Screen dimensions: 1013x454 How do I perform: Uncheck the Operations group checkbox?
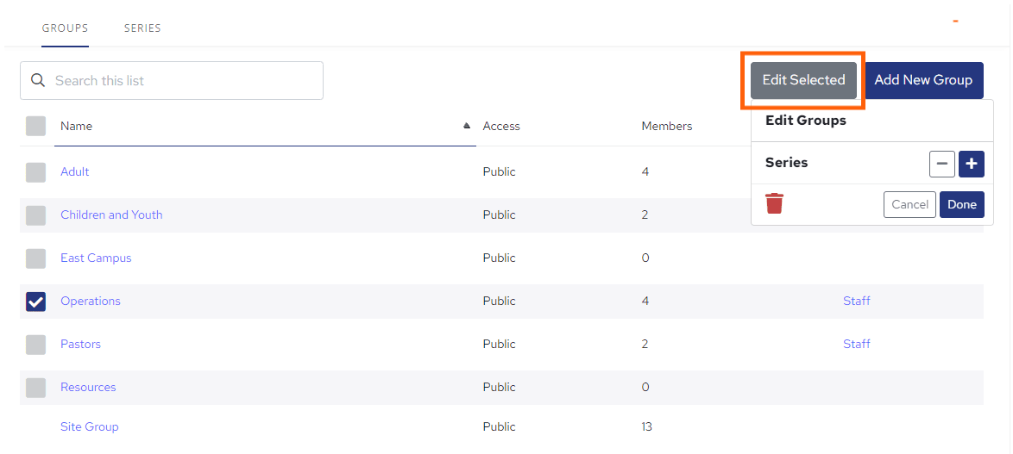(x=35, y=301)
